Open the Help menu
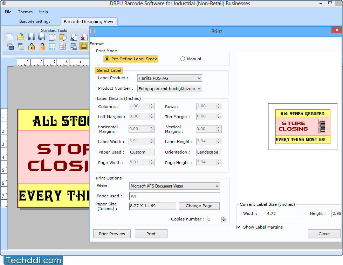Screen dimensions: 343x265 tap(43, 12)
